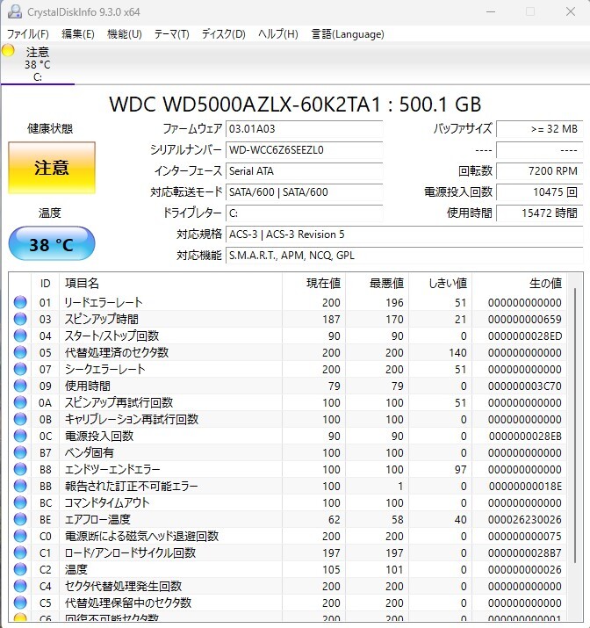The width and height of the screenshot is (590, 628).
Task: Click the standard field ACS-3 | ACS-3 Revision 5
Action: [x=404, y=235]
